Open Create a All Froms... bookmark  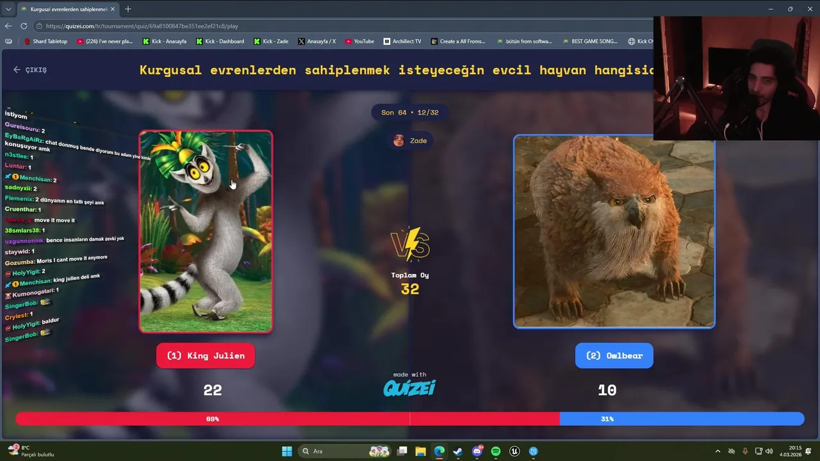point(458,42)
